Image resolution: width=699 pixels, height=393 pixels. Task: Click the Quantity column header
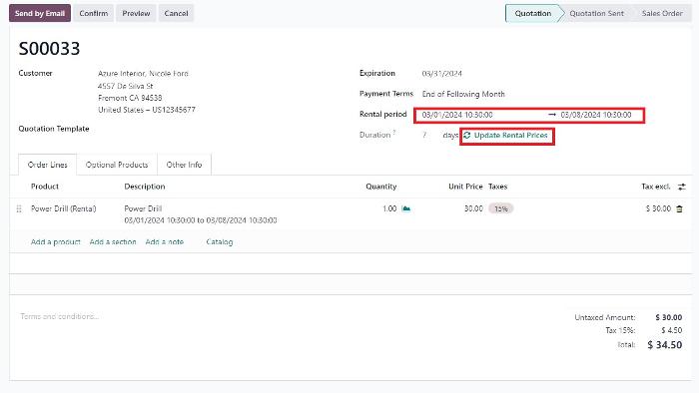tap(381, 187)
